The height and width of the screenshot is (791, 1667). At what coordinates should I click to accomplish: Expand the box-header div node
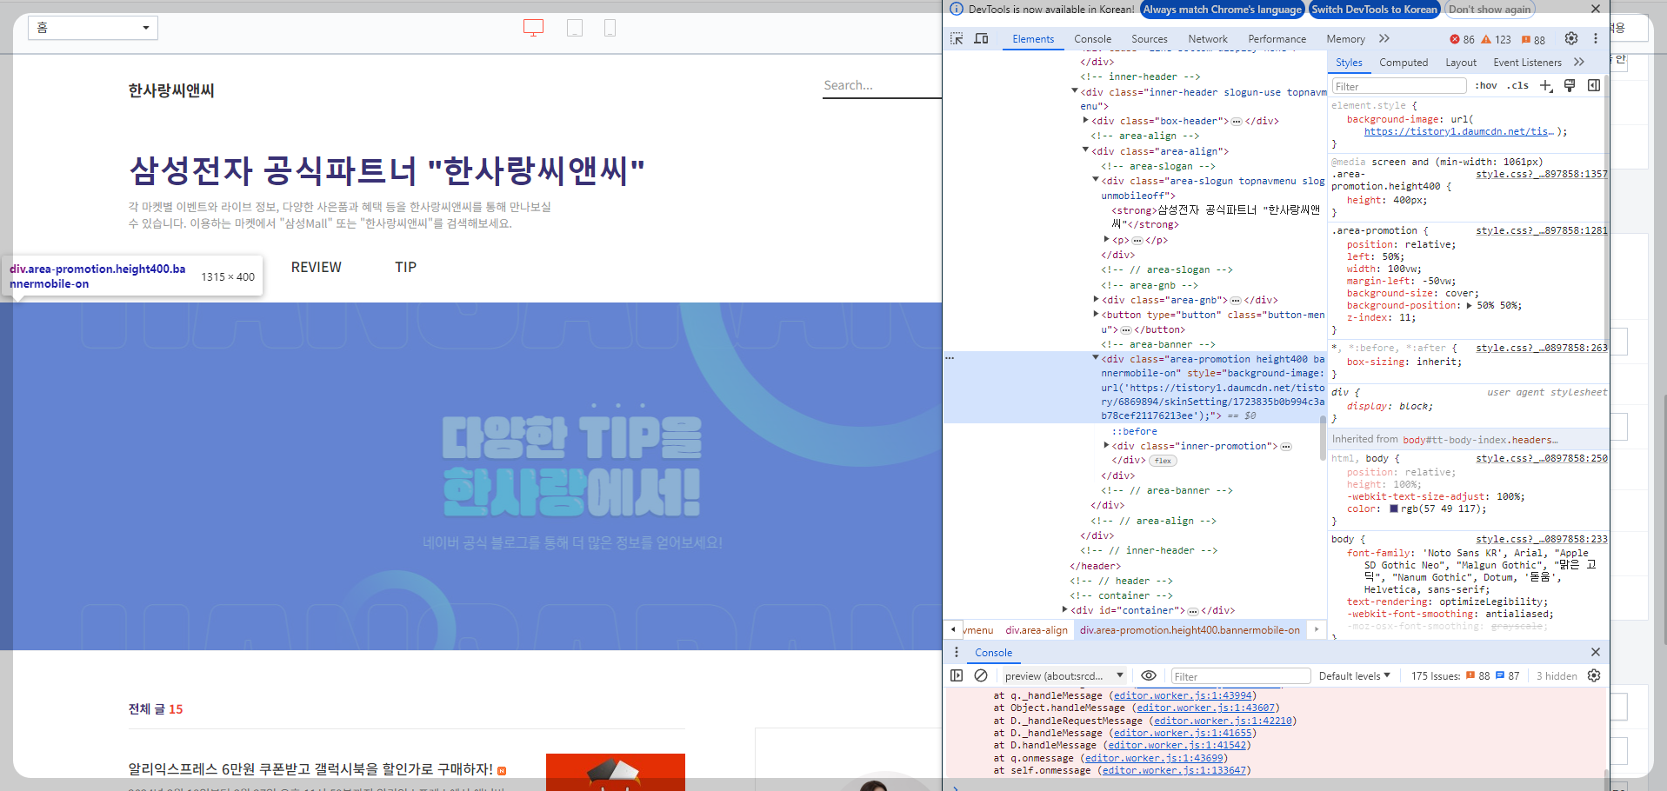[1085, 120]
